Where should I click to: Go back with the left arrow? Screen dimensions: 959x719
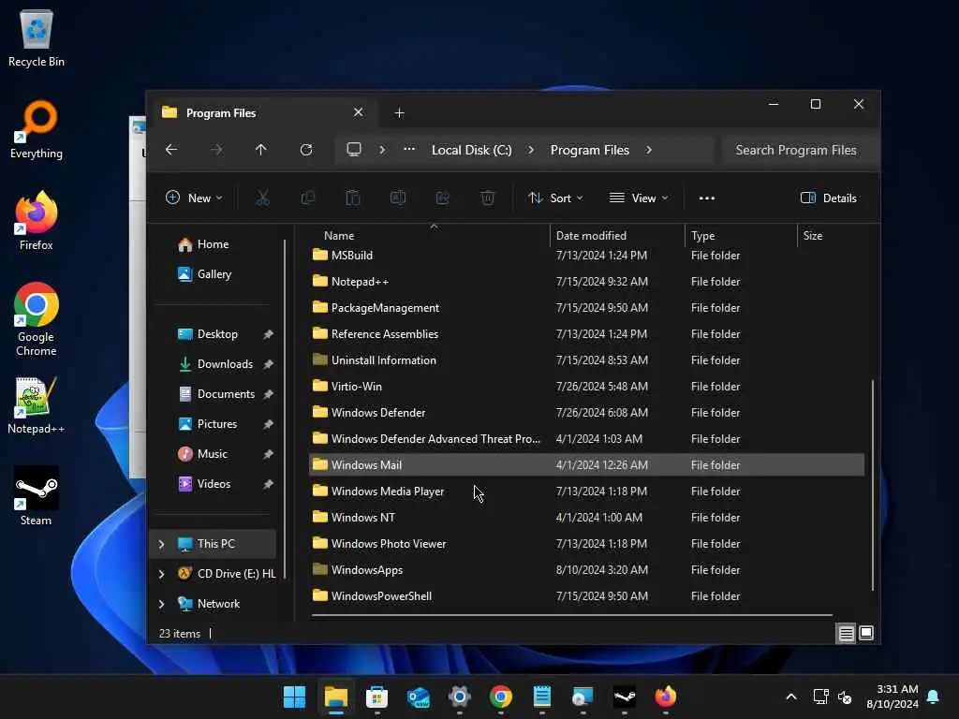click(171, 150)
